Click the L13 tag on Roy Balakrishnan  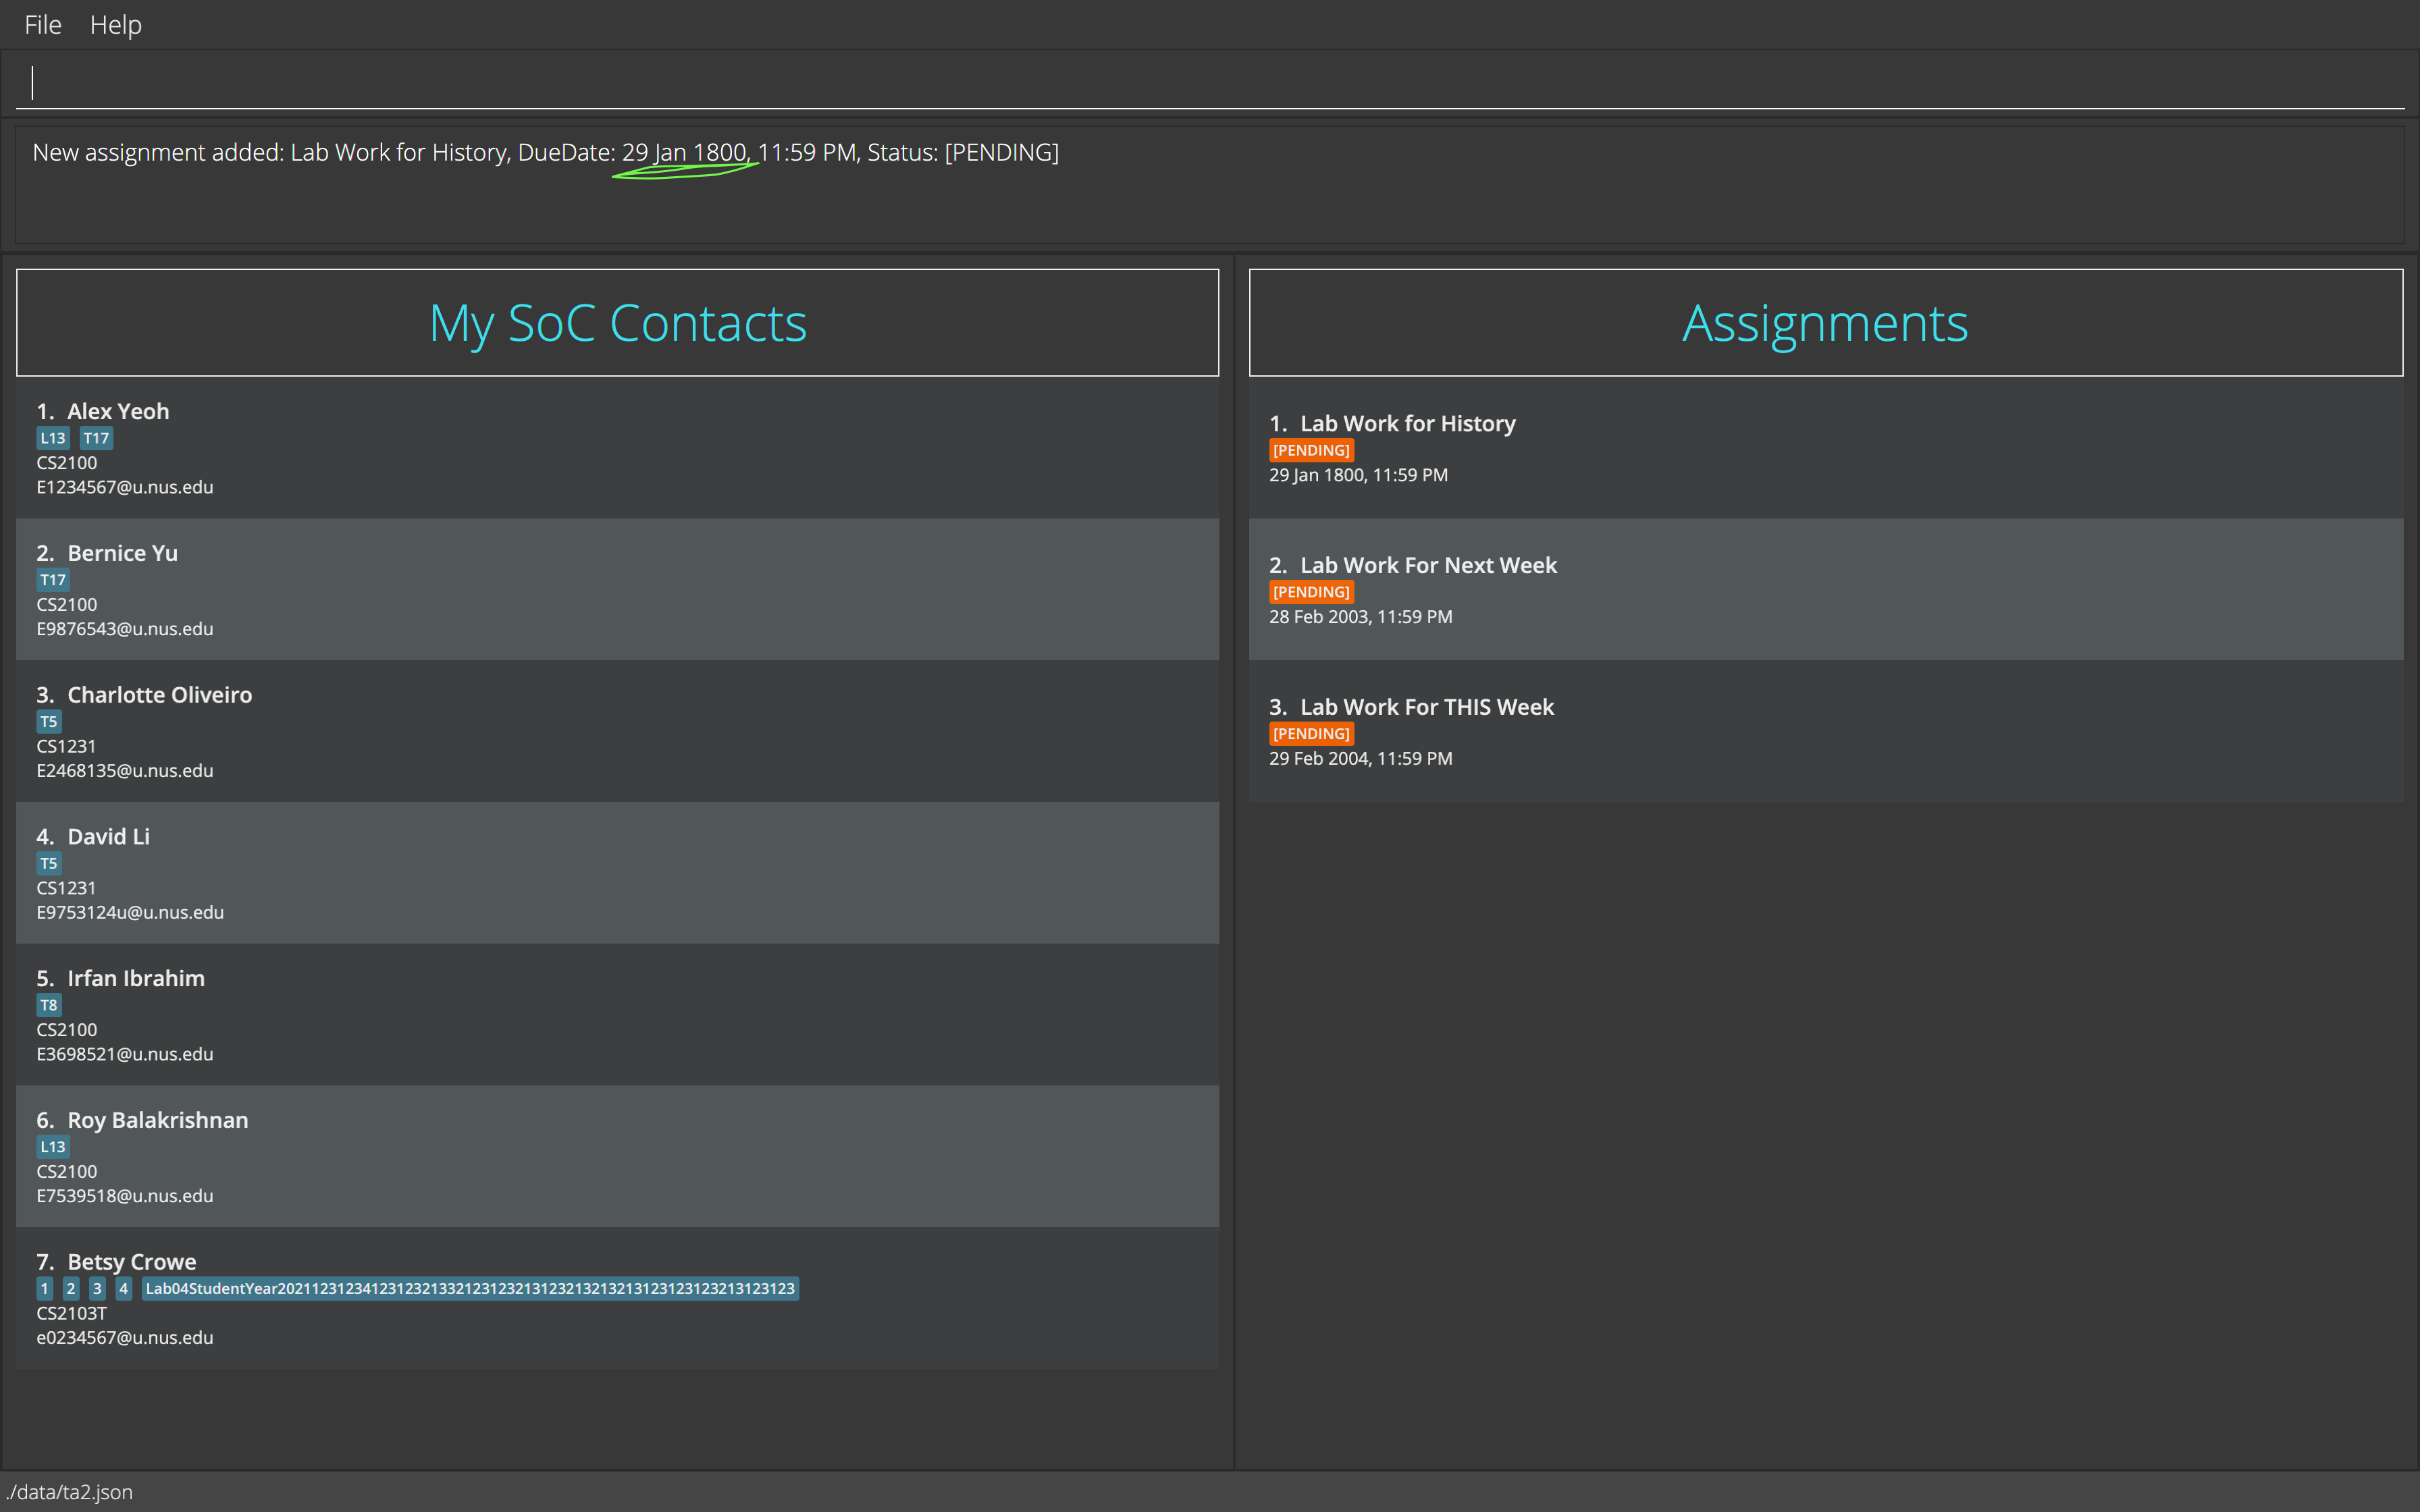pyautogui.click(x=53, y=1147)
